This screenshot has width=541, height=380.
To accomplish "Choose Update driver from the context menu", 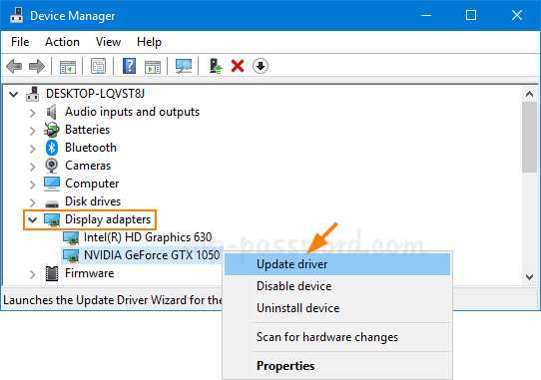I will [x=337, y=264].
